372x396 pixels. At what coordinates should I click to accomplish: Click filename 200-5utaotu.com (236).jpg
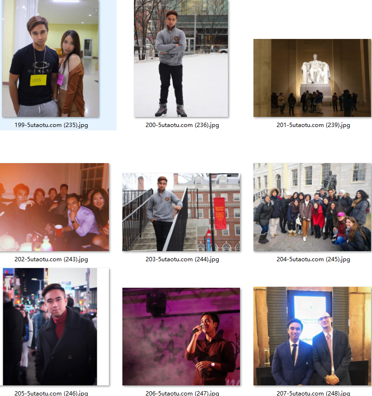(182, 125)
